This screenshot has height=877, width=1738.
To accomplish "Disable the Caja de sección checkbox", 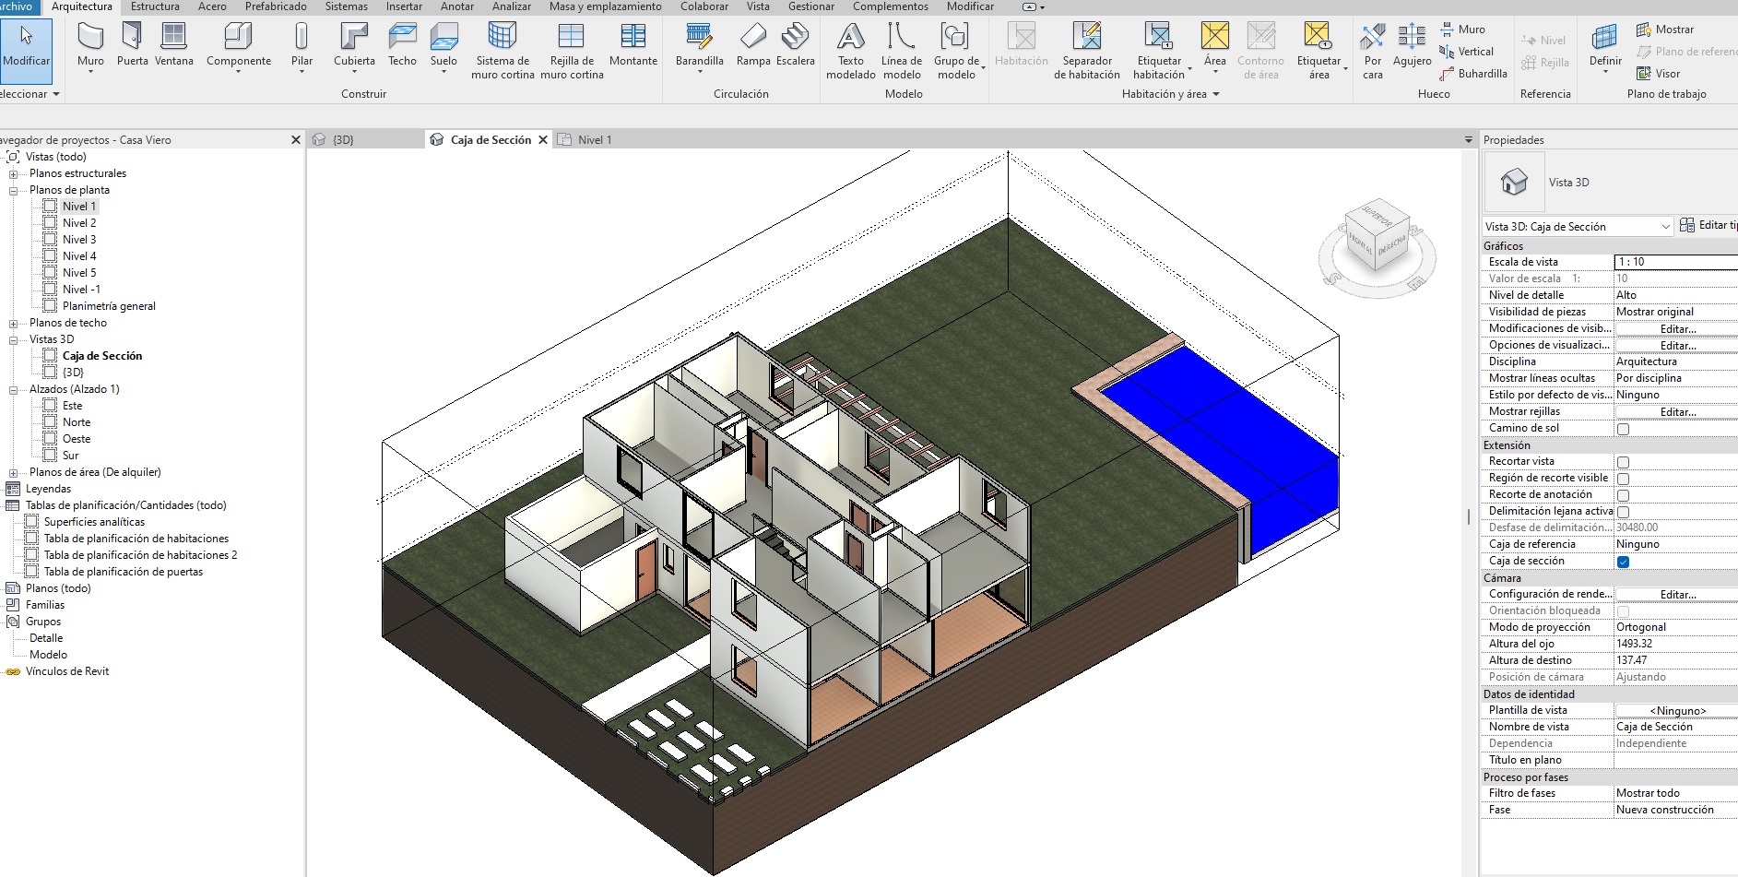I will [1623, 562].
